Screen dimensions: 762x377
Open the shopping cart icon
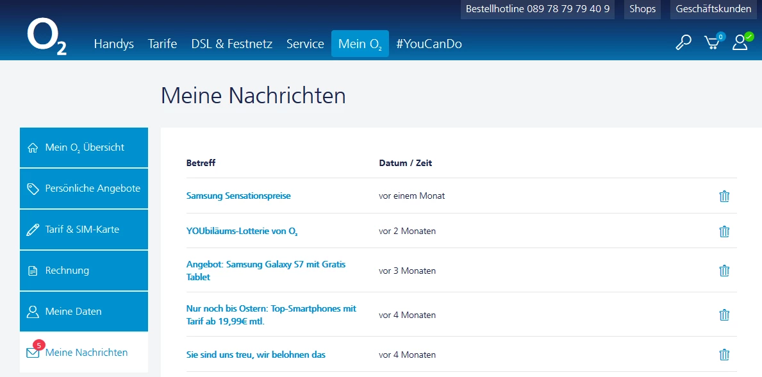click(711, 43)
